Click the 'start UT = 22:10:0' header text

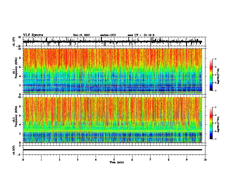pyautogui.click(x=141, y=35)
